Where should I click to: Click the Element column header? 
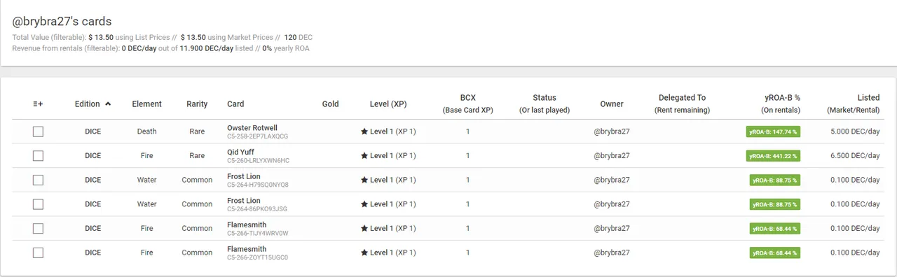147,104
